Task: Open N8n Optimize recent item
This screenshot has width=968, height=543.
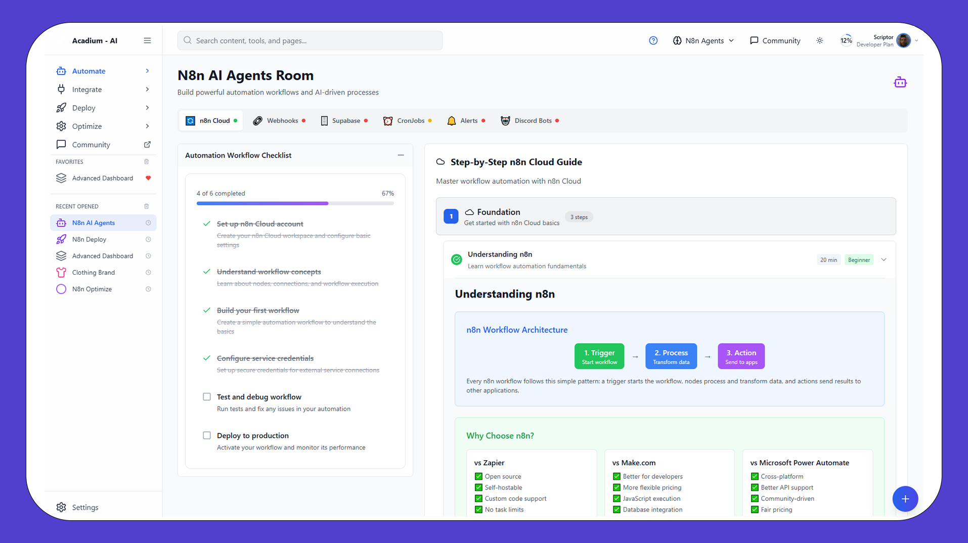Action: (x=103, y=289)
